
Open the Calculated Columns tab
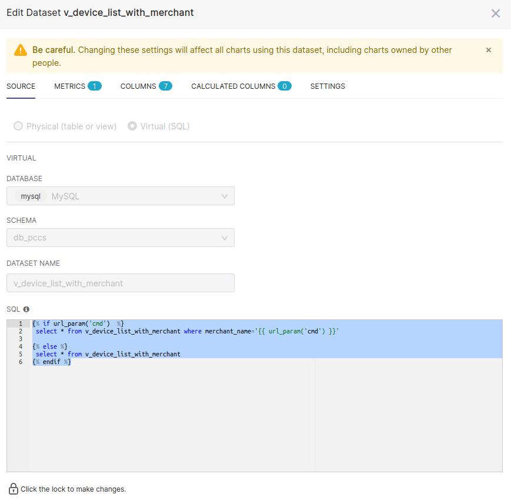click(233, 86)
